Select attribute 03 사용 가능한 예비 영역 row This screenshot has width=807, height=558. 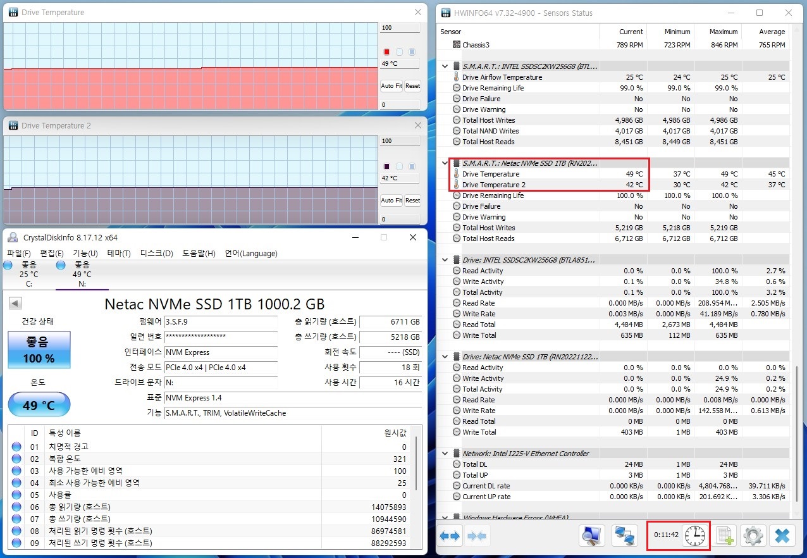pyautogui.click(x=209, y=471)
